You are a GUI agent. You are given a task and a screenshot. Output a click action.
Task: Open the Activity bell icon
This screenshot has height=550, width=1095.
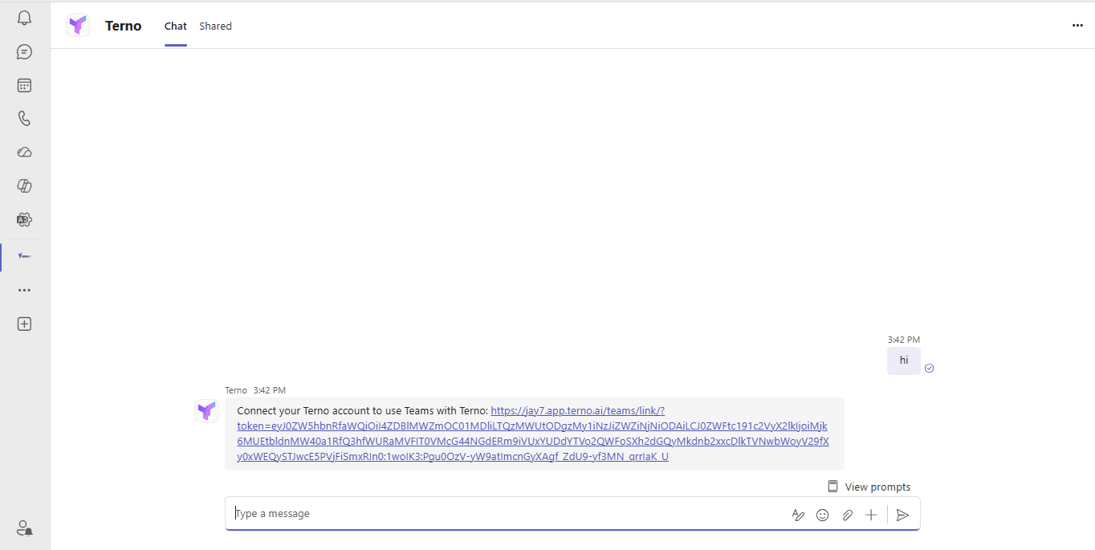[24, 18]
